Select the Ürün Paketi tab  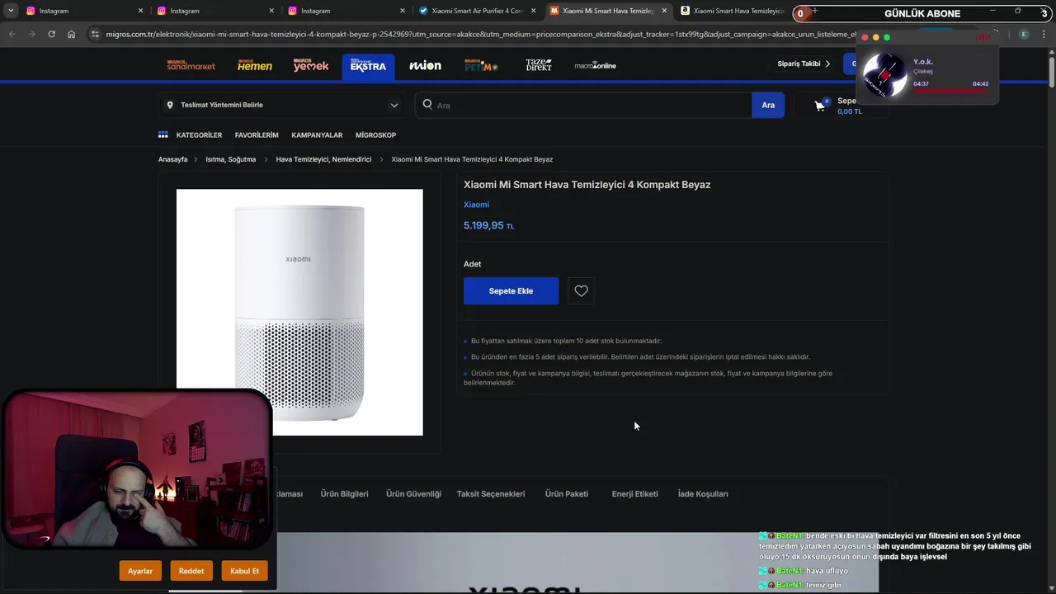pos(567,493)
